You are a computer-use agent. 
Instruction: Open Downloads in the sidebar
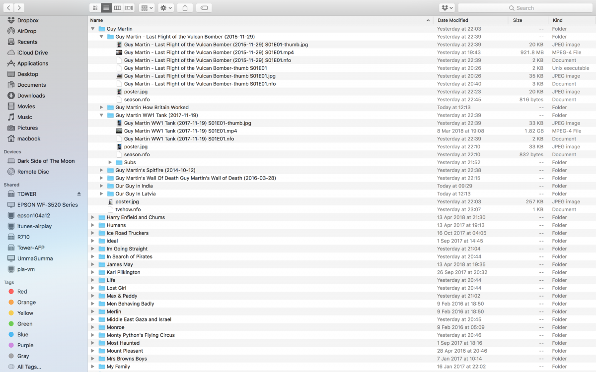click(x=31, y=96)
